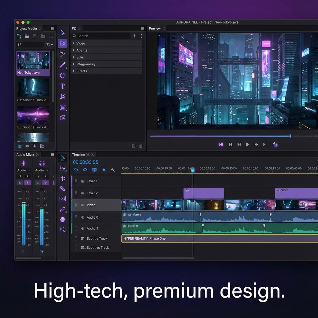Mute the Audio 0 track speaker
The image size is (318, 318).
pyautogui.click(x=83, y=217)
